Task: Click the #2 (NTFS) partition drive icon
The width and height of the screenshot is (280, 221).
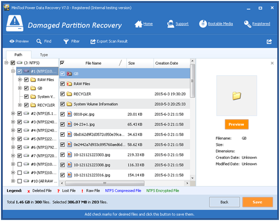Action: [26, 113]
